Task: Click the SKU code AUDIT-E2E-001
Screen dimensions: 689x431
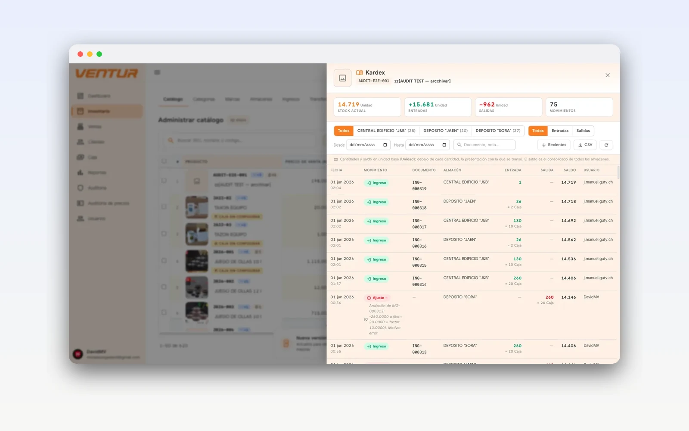Action: [374, 81]
